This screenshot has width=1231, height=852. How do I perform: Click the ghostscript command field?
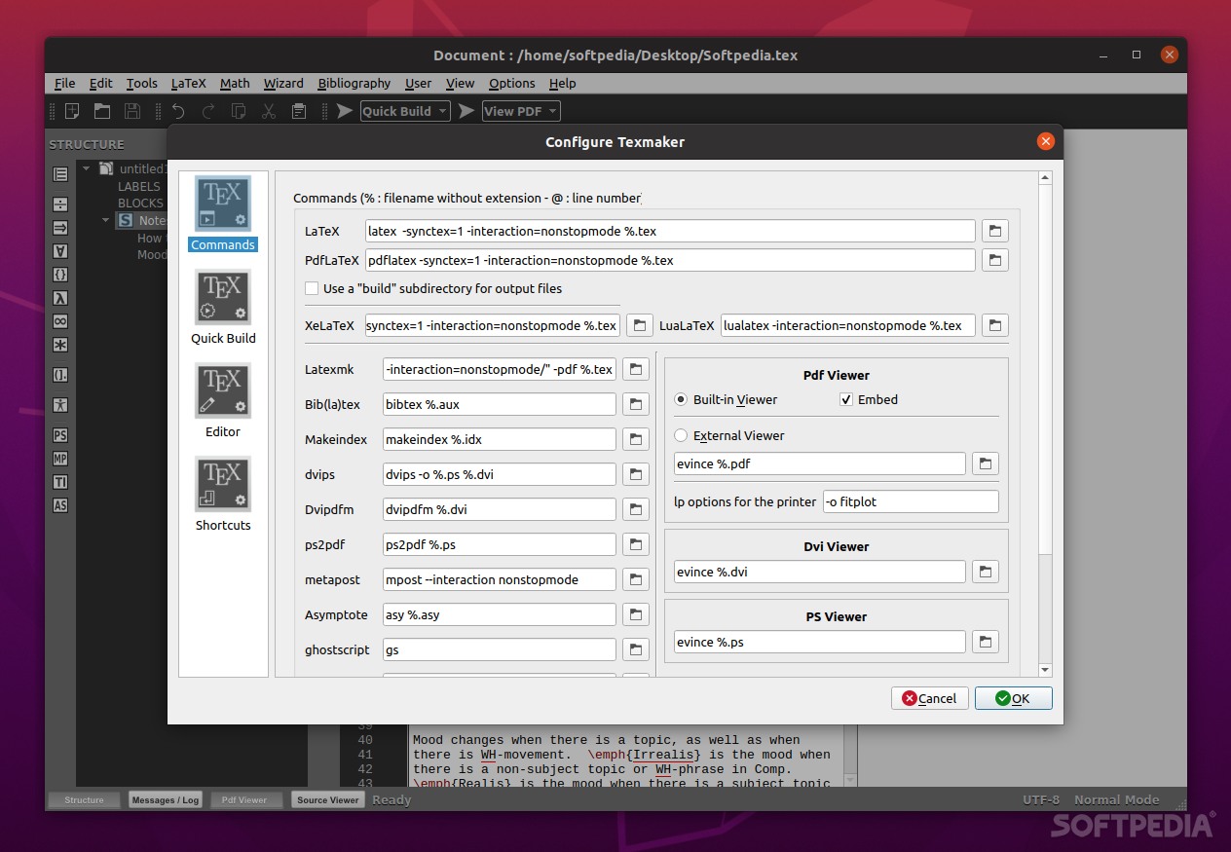coord(500,649)
